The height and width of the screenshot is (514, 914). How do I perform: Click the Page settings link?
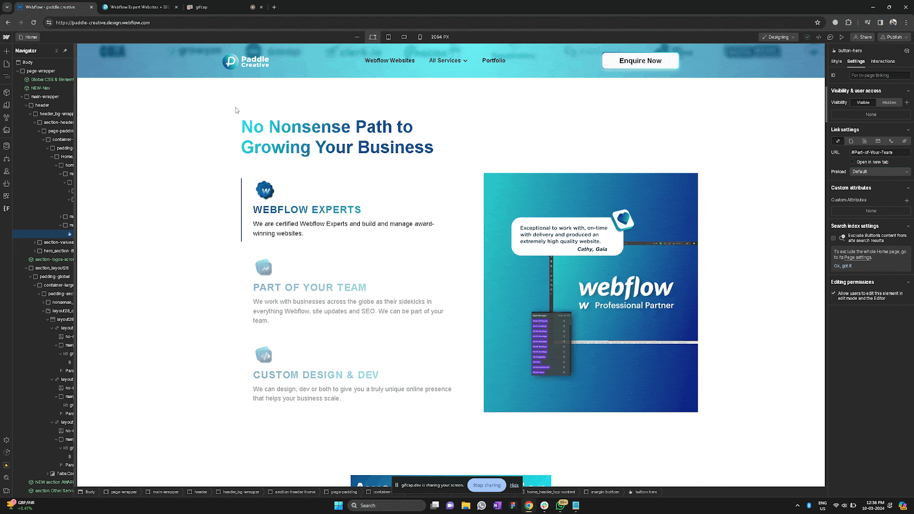pyautogui.click(x=858, y=258)
